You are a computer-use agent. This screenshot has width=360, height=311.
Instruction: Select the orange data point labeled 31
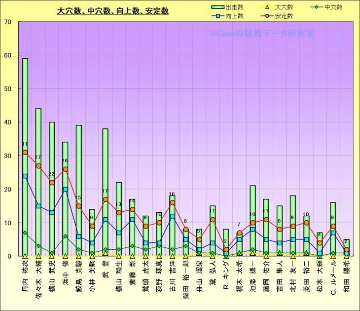click(x=25, y=153)
